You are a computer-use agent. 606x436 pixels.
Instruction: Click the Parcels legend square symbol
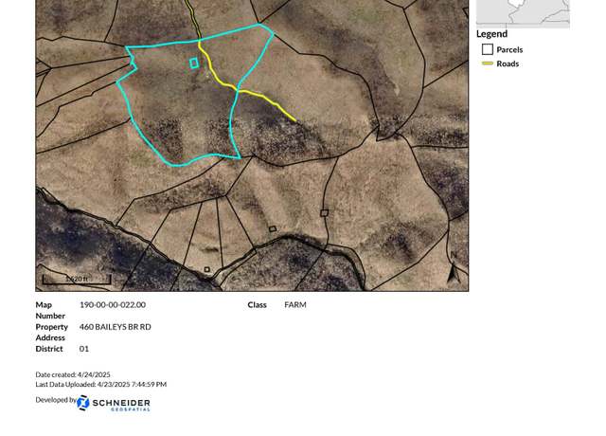(488, 49)
